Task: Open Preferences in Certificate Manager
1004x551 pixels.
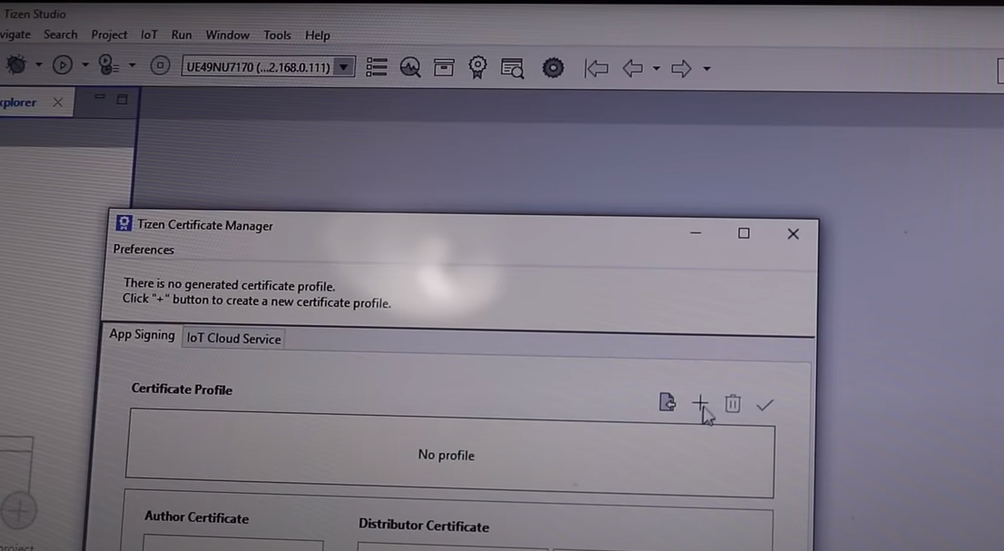Action: [143, 250]
